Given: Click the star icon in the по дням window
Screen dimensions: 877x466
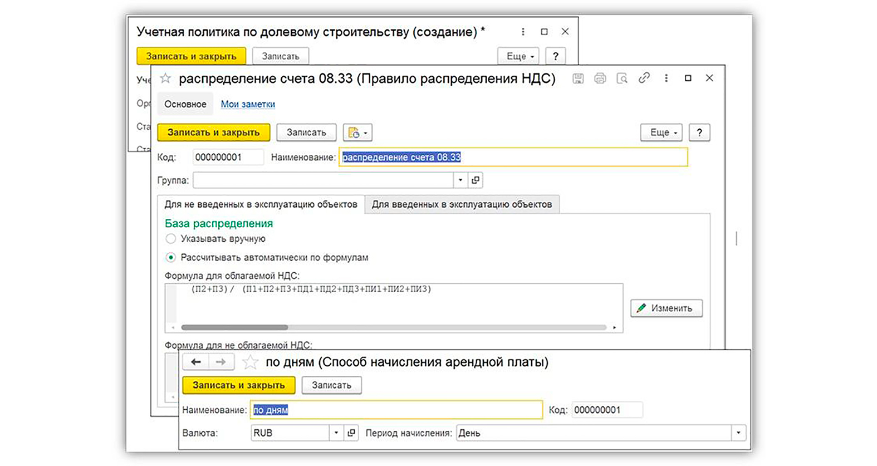Looking at the screenshot, I should coord(250,362).
